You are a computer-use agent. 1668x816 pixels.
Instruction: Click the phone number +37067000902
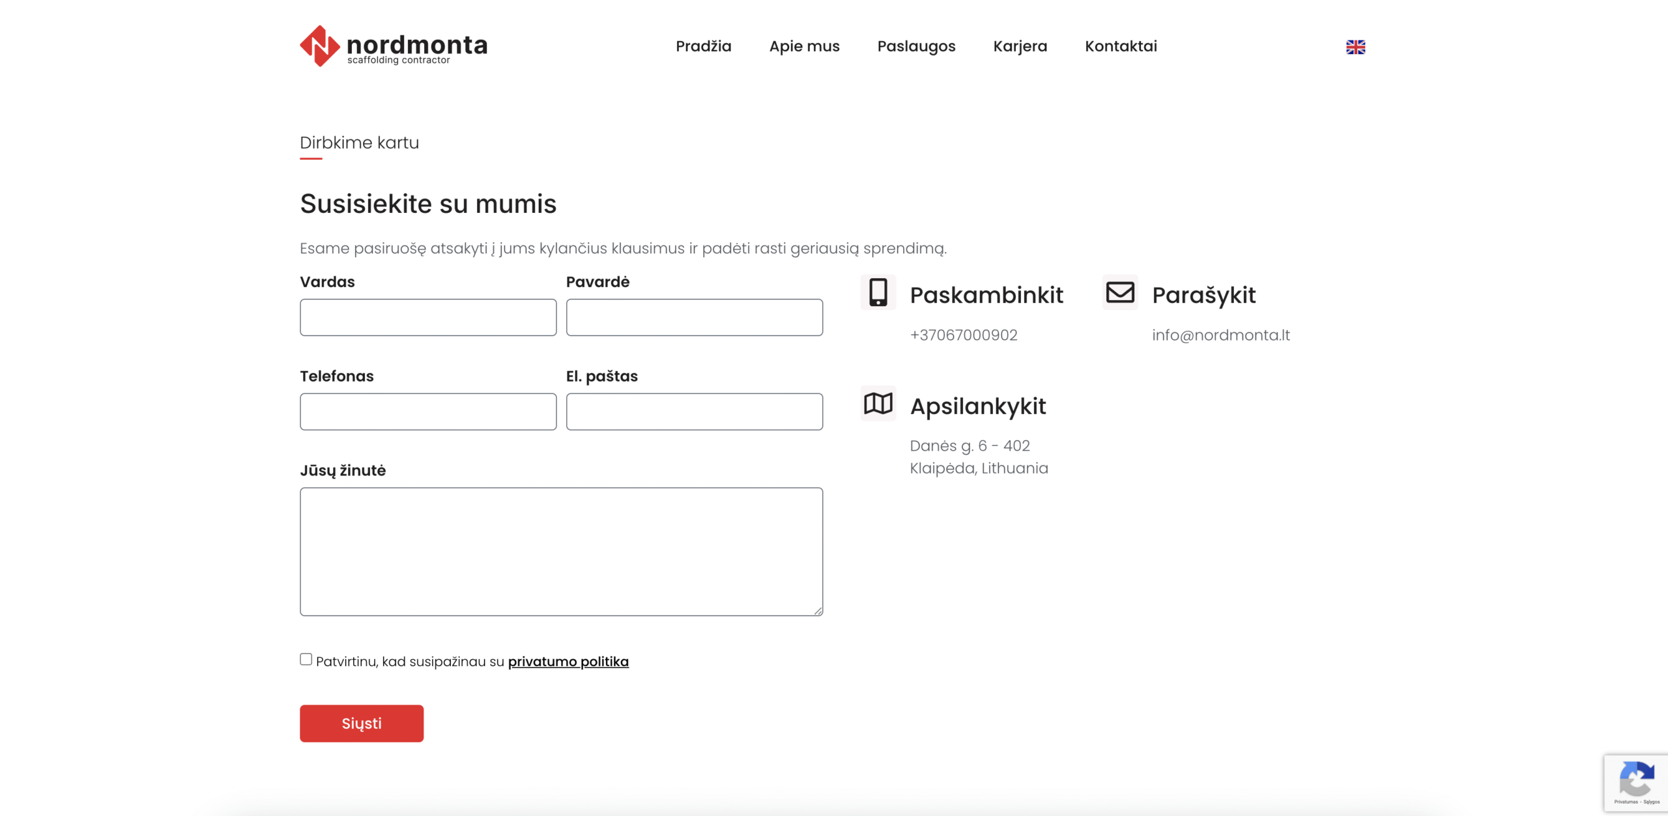coord(963,335)
